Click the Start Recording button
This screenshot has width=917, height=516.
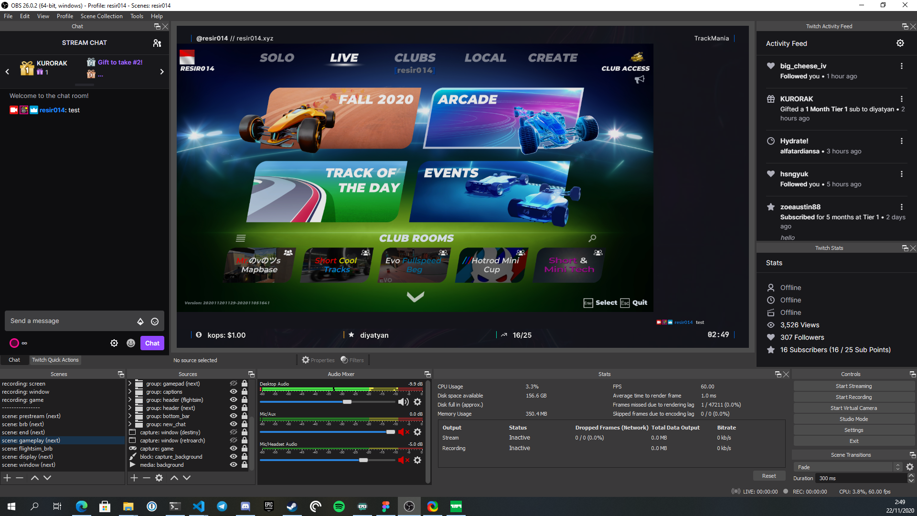(853, 397)
